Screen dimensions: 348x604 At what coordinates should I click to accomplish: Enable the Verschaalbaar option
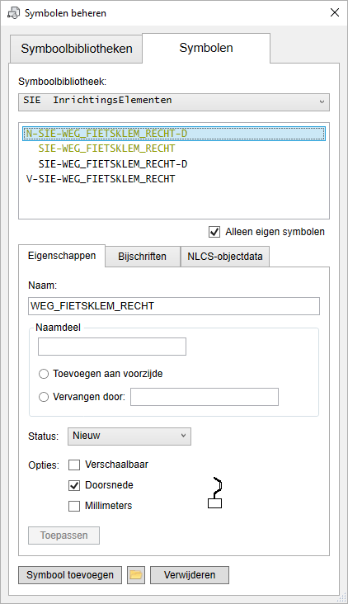pyautogui.click(x=74, y=465)
